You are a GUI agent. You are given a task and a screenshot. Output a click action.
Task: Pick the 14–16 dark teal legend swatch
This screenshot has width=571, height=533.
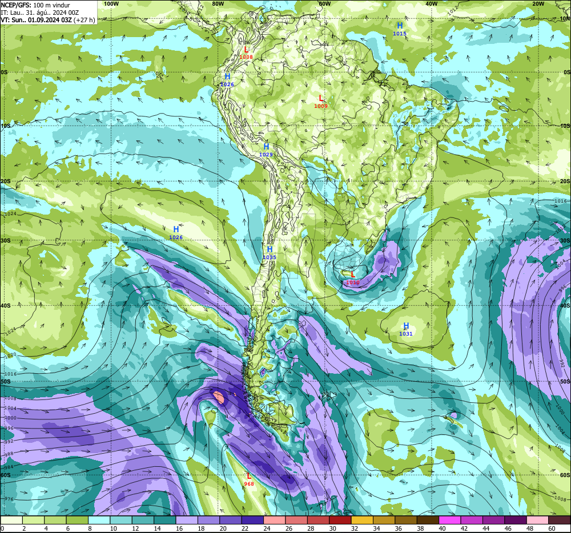point(165,520)
